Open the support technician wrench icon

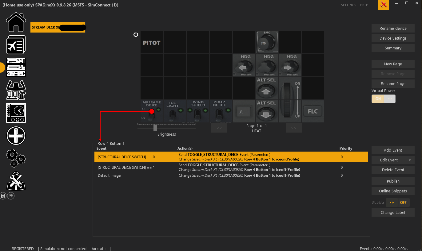(x=16, y=181)
